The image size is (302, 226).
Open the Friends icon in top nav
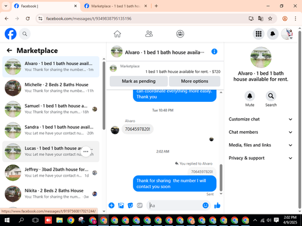pyautogui.click(x=149, y=34)
